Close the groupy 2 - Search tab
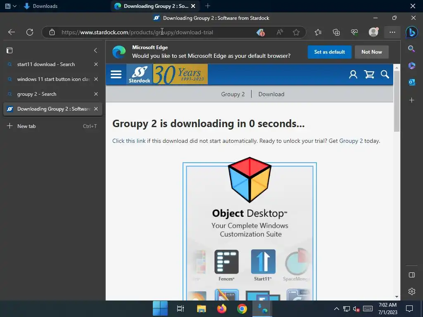This screenshot has height=317, width=423. point(96,94)
